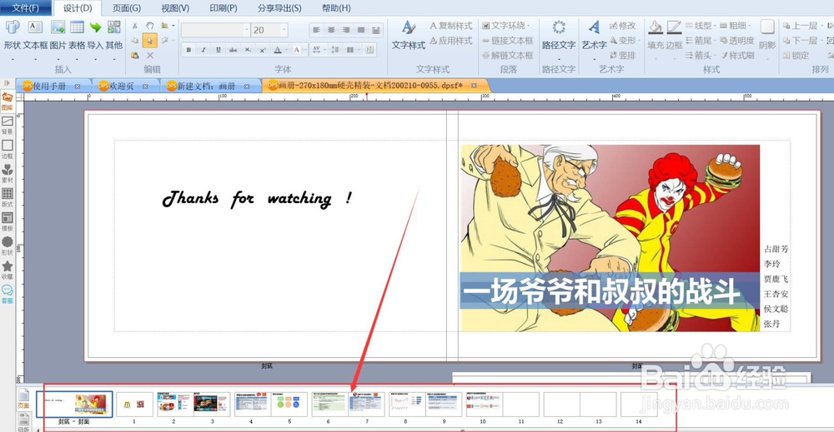This screenshot has width=834, height=432.
Task: Open 粗细 line weight dropdown
Action: tap(735, 26)
